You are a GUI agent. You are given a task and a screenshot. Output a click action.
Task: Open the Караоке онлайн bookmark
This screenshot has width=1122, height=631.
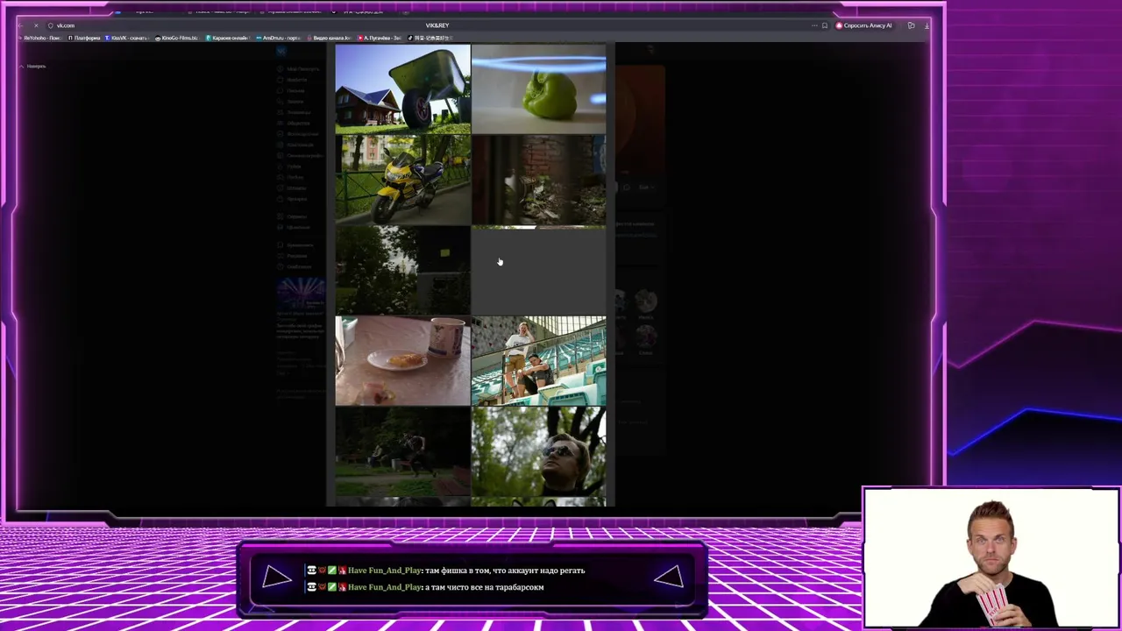point(228,38)
